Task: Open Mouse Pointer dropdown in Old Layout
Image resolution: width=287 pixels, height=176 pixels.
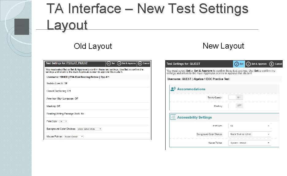Action: coord(74,137)
